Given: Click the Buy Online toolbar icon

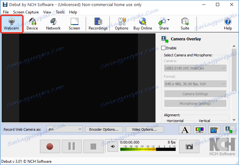Looking at the screenshot, I should coord(143,24).
